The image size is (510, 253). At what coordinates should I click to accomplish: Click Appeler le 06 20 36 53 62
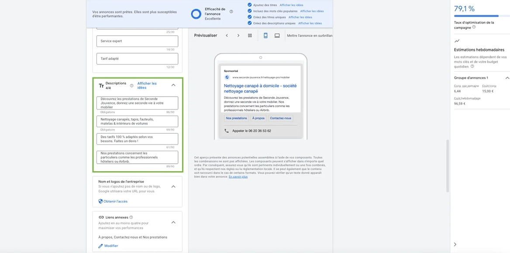pos(252,131)
